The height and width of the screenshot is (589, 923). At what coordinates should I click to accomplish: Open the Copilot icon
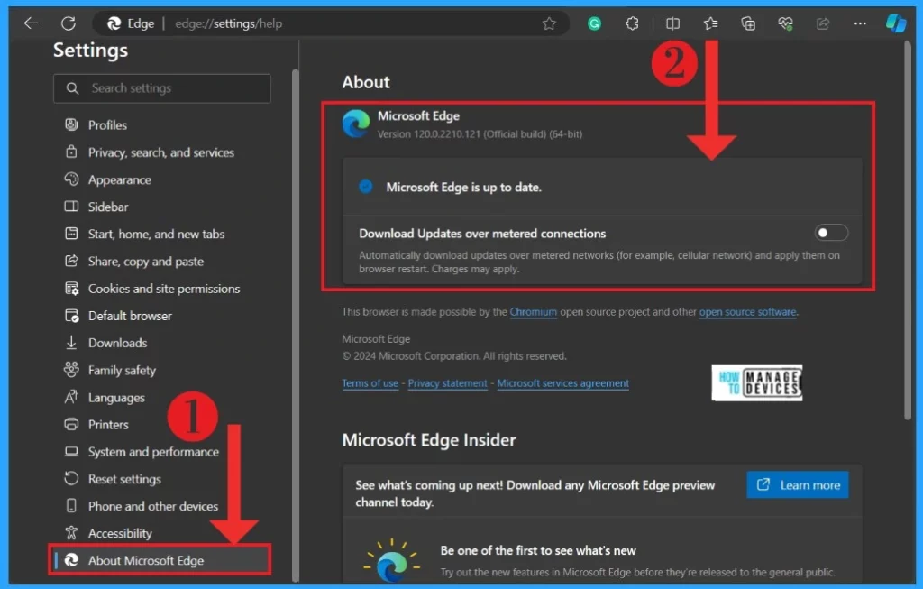[896, 23]
